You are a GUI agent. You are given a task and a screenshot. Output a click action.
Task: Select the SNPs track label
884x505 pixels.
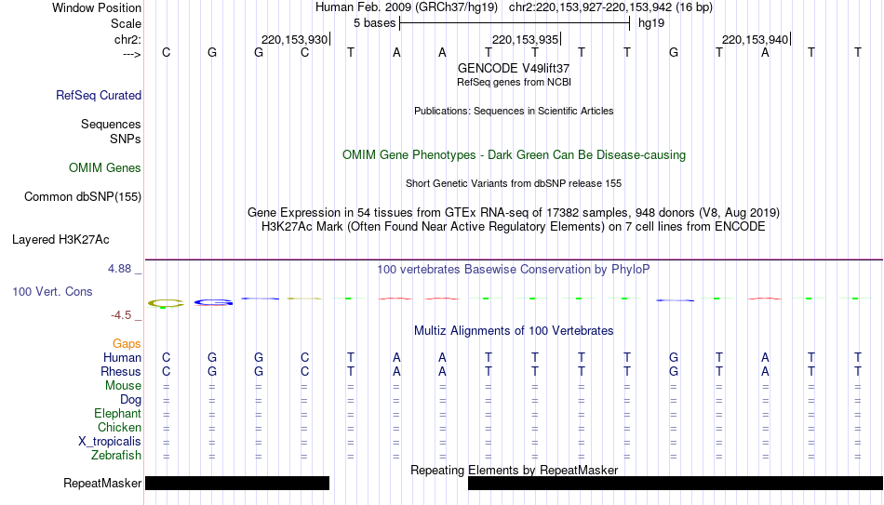[126, 139]
